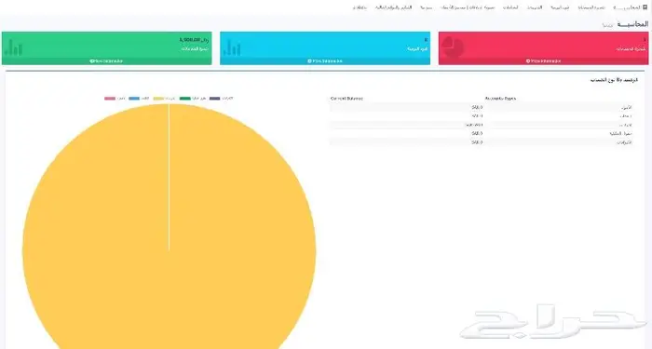
Task: Toggle the green legend series in pie chart
Action: pos(193,99)
